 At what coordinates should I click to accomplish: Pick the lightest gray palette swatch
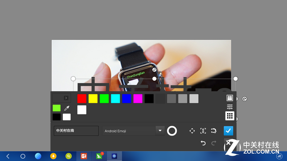pyautogui.click(x=194, y=98)
